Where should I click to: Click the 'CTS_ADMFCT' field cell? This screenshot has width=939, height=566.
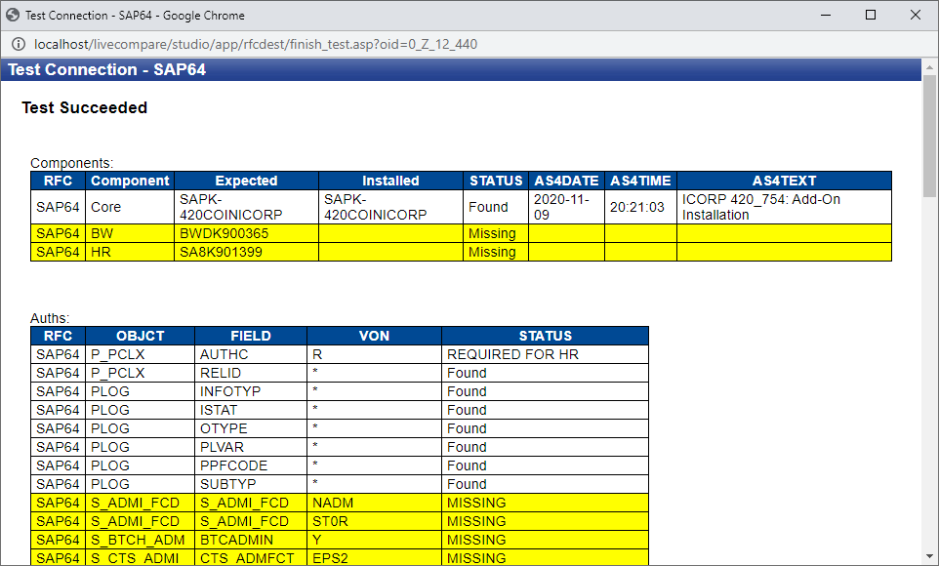[x=251, y=558]
